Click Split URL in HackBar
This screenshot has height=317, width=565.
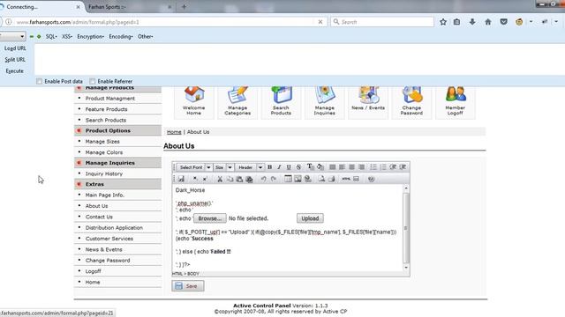15,60
